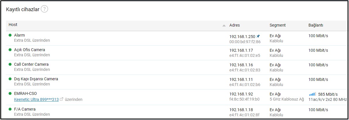
Task: Click the EMRAH-CSO host name
Action: click(x=25, y=93)
